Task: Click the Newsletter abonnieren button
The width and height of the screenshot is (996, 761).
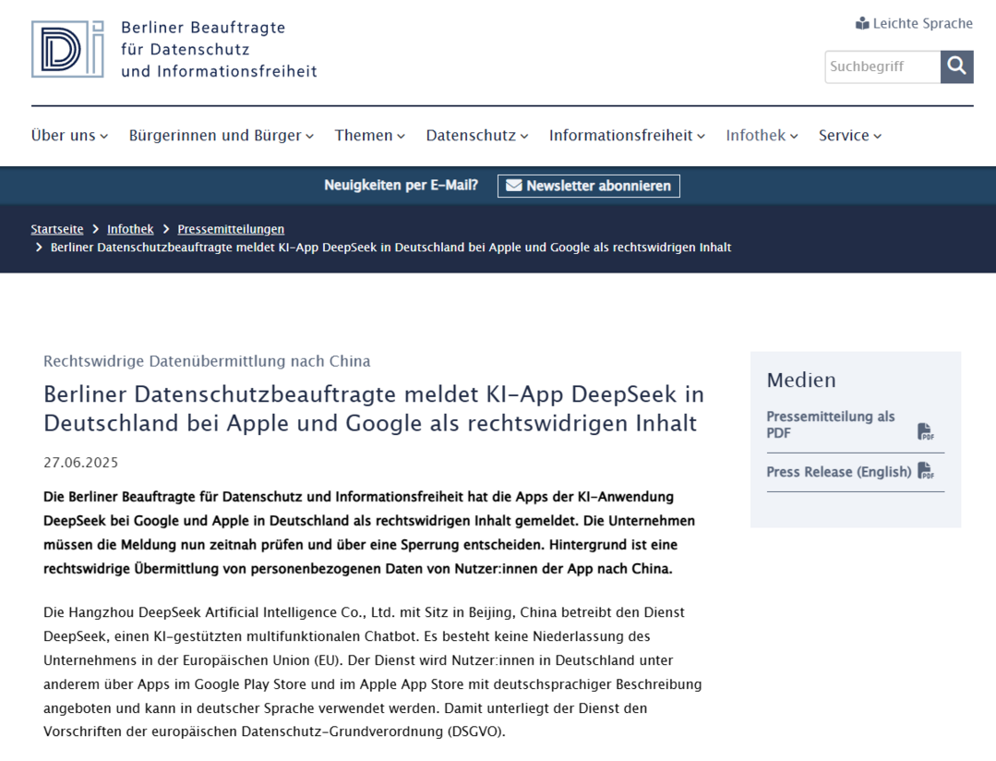Action: tap(588, 186)
